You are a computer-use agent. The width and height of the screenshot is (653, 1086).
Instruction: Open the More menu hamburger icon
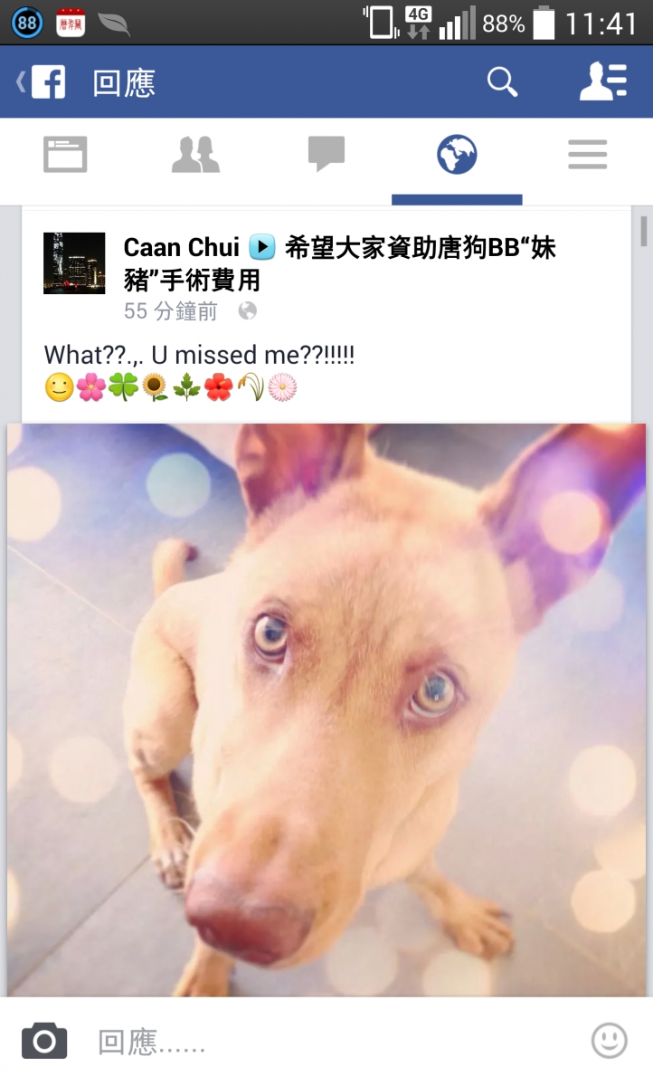point(587,155)
